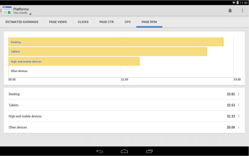Select the Page RPM tab
This screenshot has width=249, height=156.
(x=149, y=22)
